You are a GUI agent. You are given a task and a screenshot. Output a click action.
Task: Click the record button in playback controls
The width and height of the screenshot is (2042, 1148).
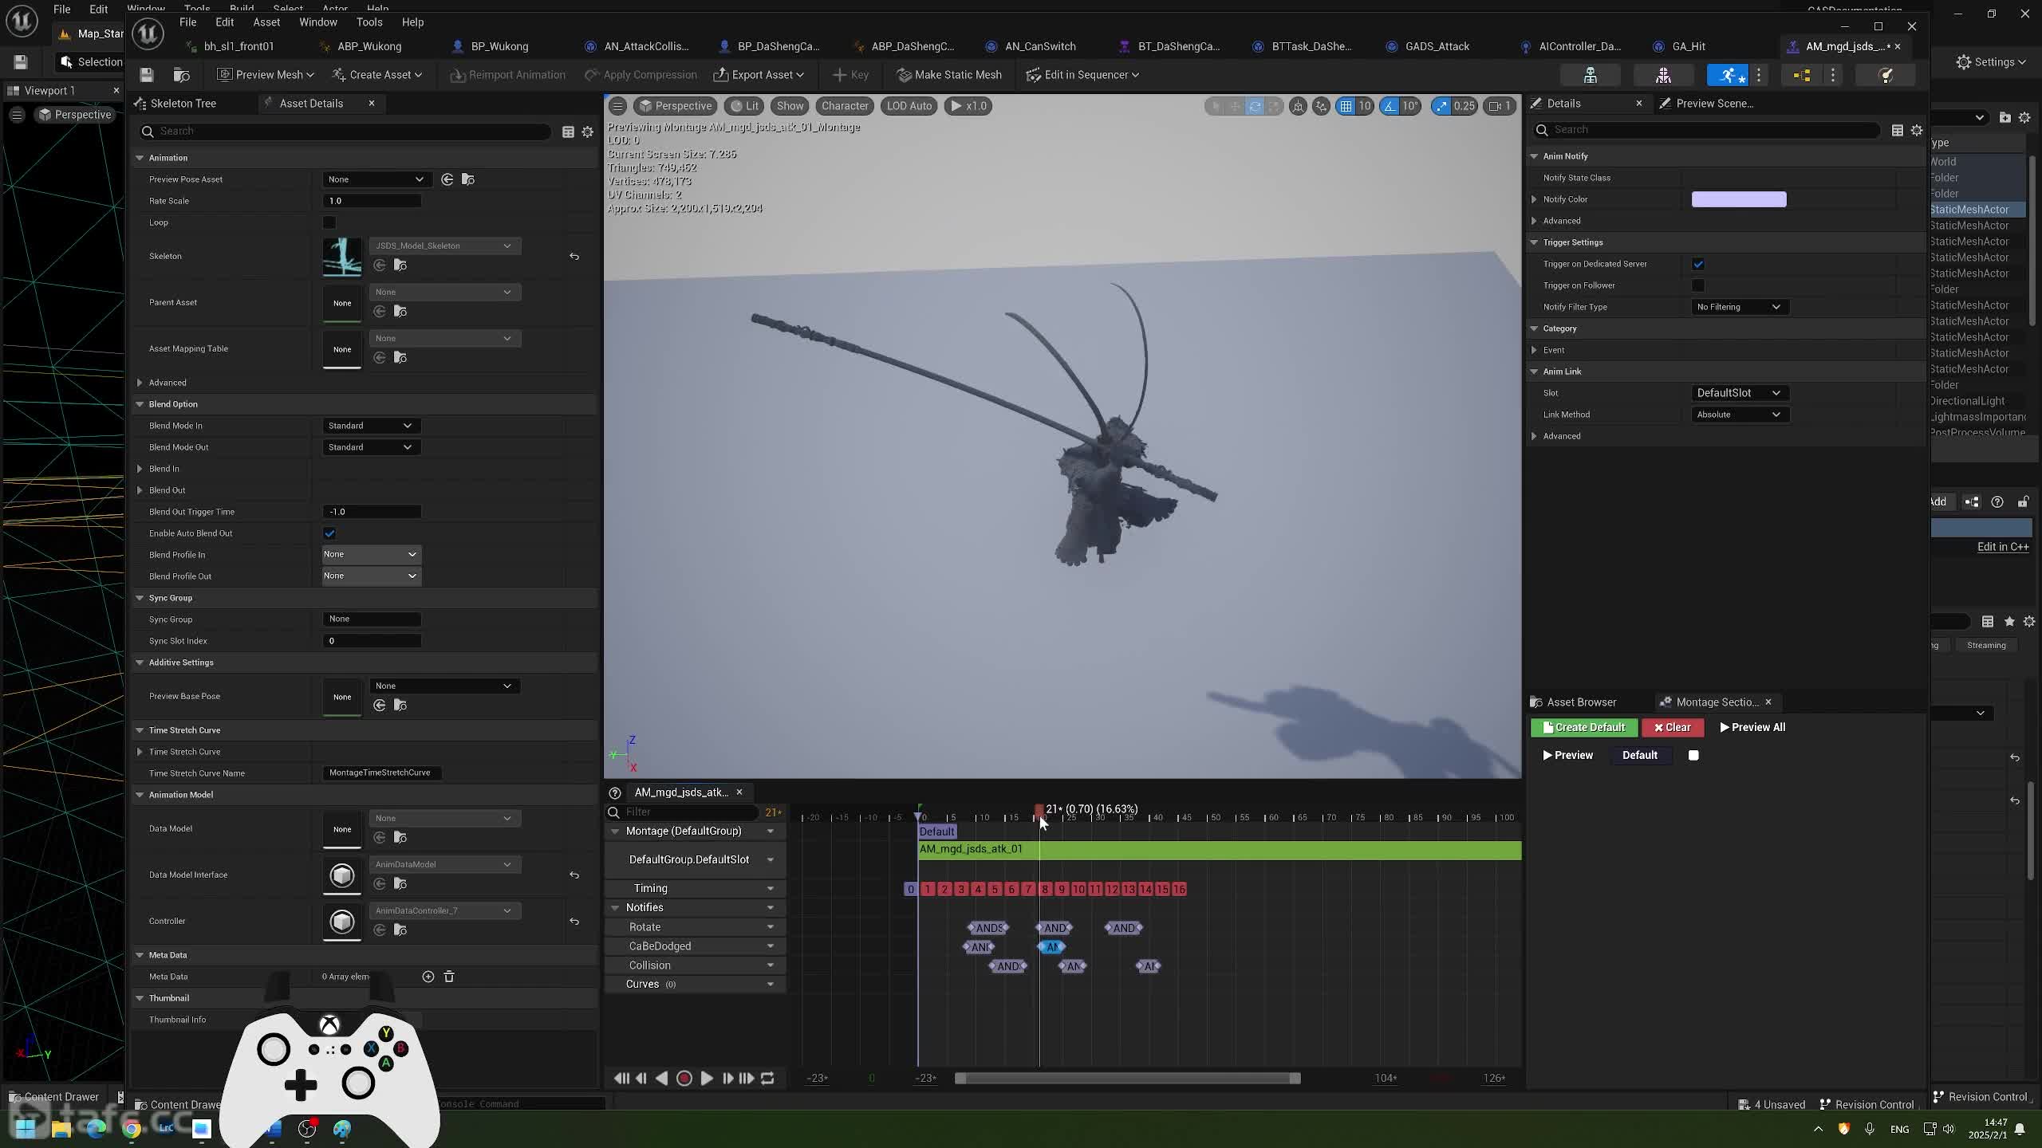(x=684, y=1078)
